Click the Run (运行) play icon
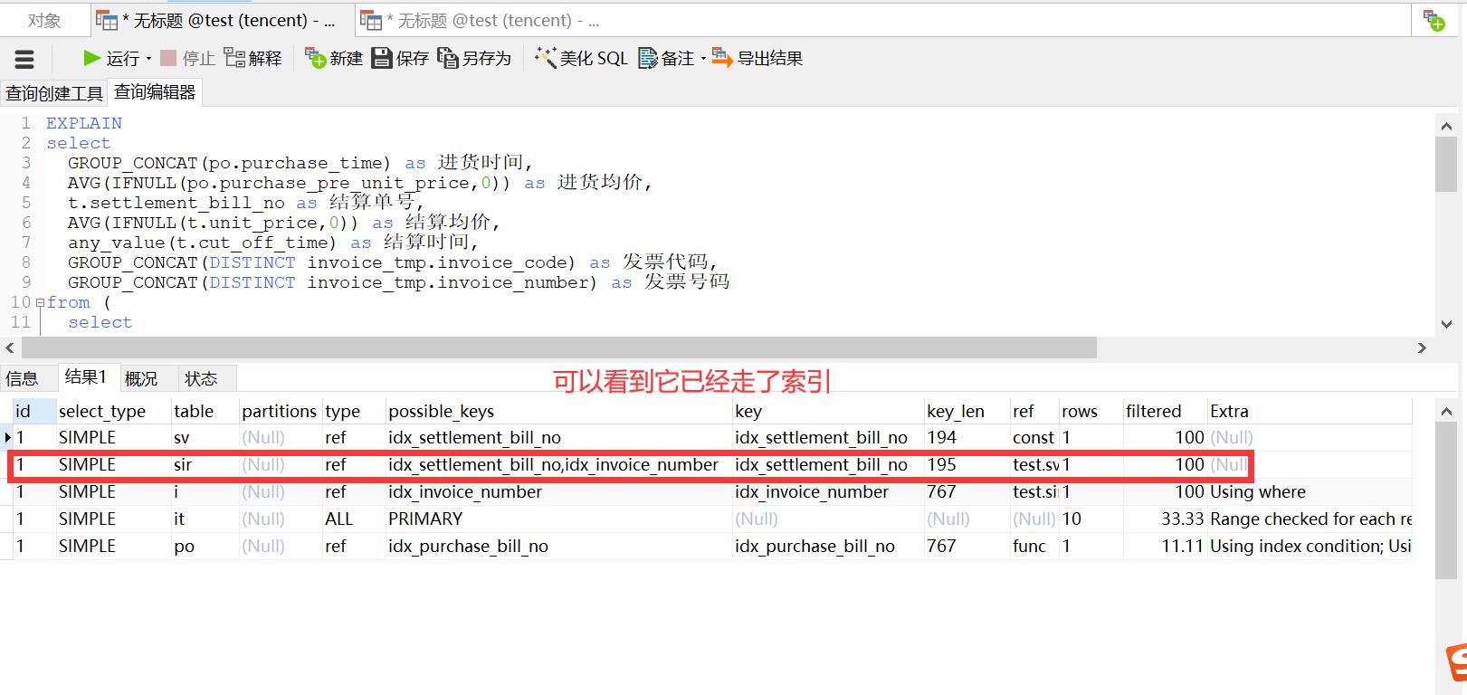Image resolution: width=1467 pixels, height=695 pixels. (x=91, y=58)
